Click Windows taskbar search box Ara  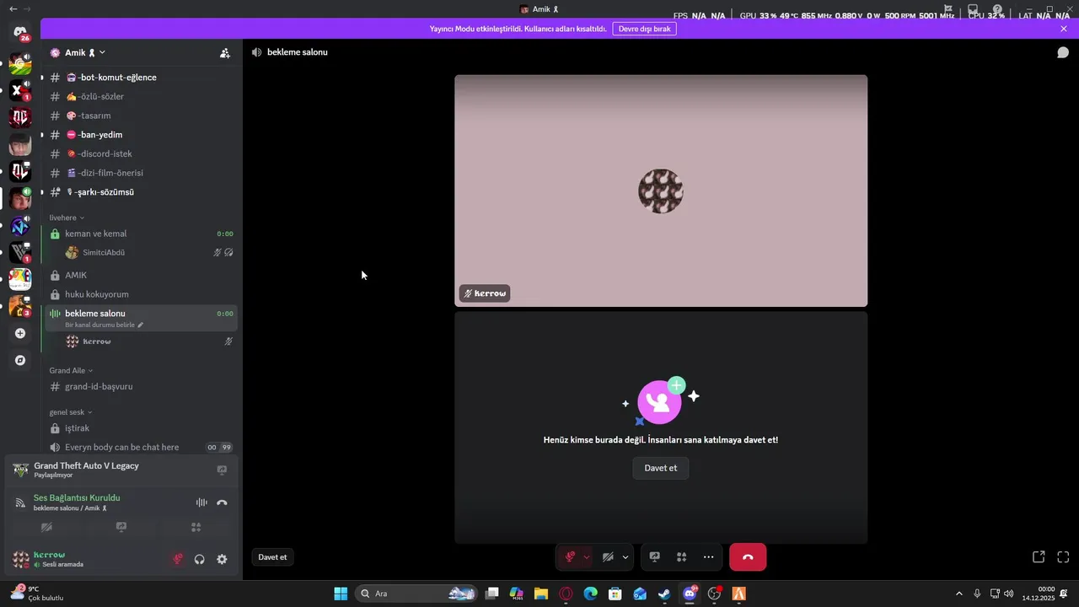pyautogui.click(x=416, y=594)
